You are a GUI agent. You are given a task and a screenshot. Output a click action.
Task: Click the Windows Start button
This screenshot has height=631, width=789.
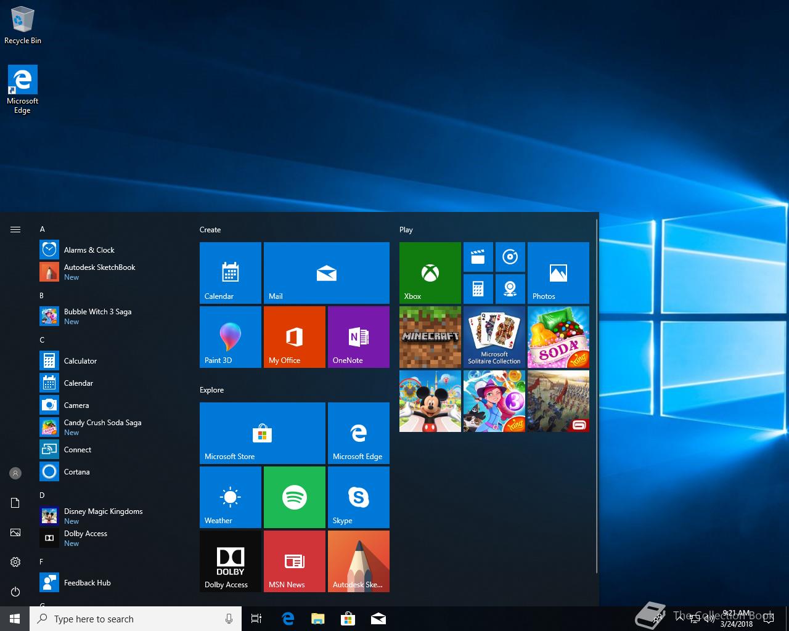point(15,619)
